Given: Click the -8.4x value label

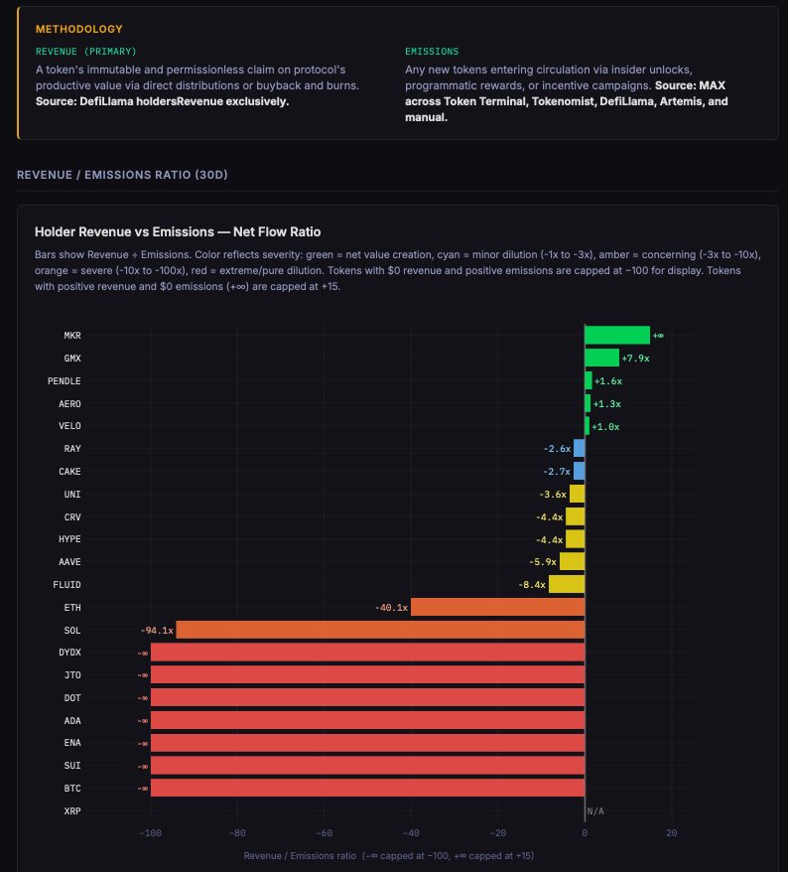Looking at the screenshot, I should click(532, 585).
